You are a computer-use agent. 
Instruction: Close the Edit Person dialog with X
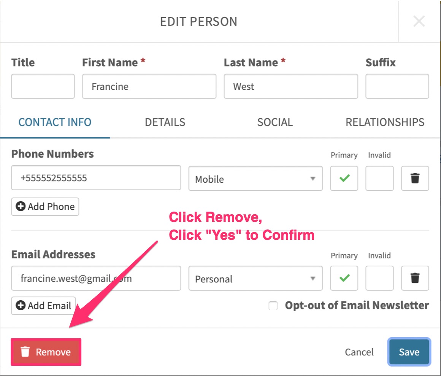click(419, 21)
